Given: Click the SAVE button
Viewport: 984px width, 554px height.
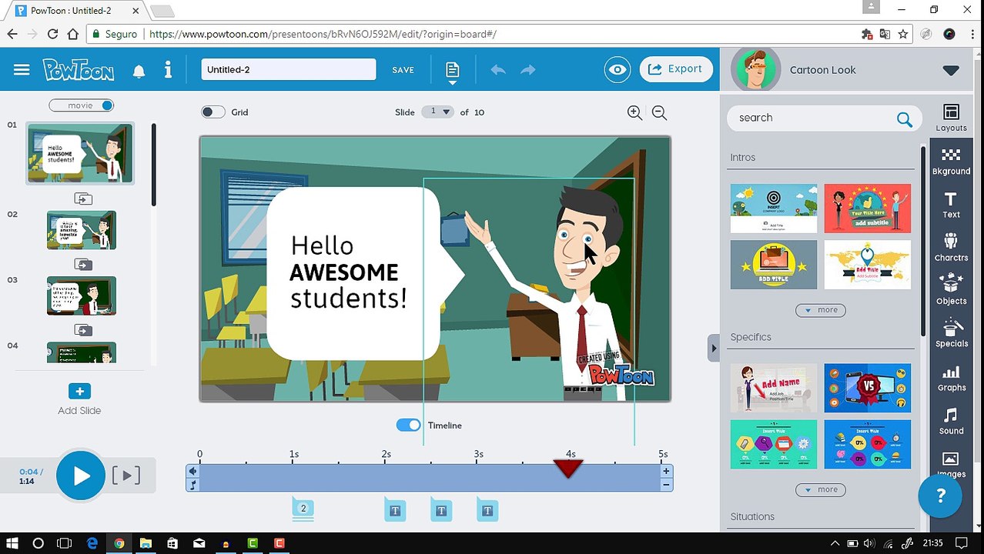Looking at the screenshot, I should [403, 70].
